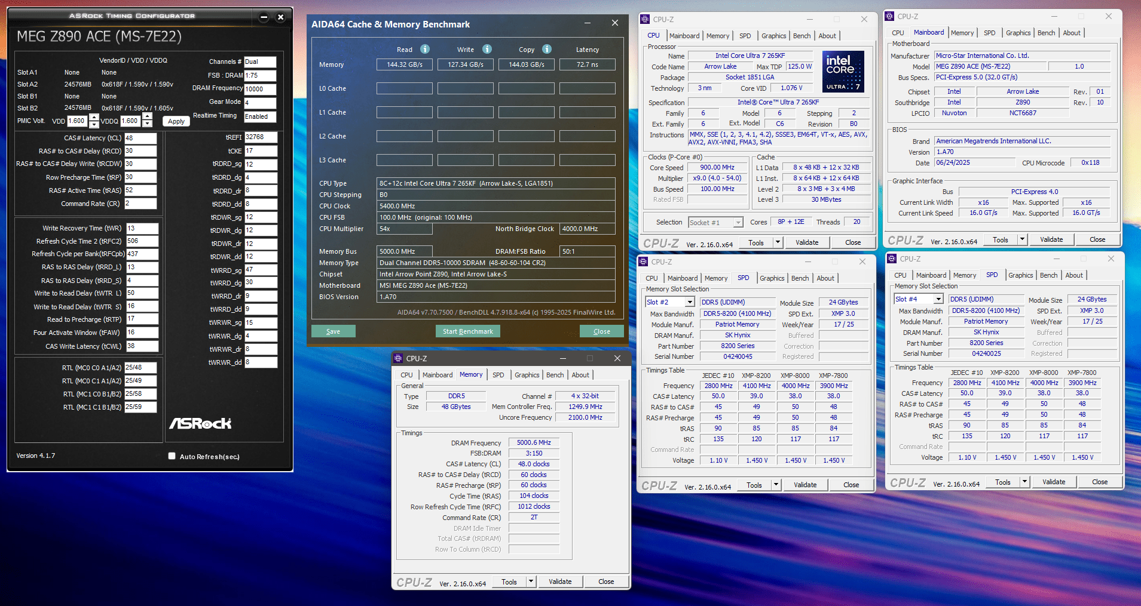Image resolution: width=1141 pixels, height=606 pixels.
Task: Click the Core Speed value 900.00 MHz
Action: [x=717, y=168]
